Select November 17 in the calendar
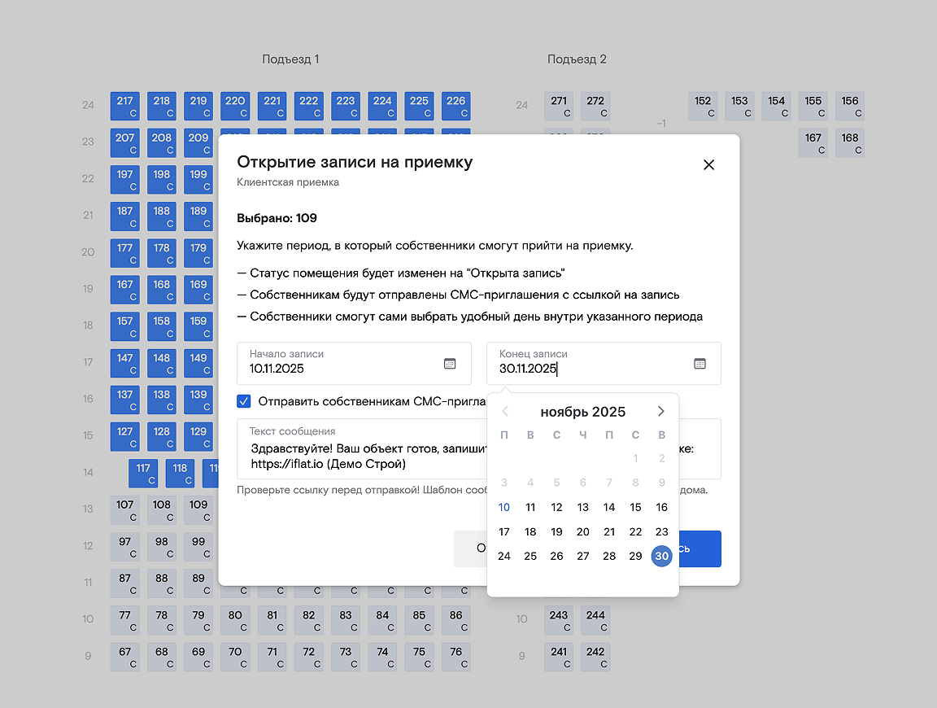Viewport: 937px width, 708px height. [x=504, y=531]
